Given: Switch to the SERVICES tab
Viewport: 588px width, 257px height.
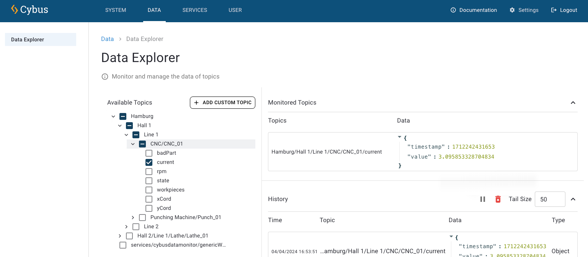Looking at the screenshot, I should click(x=194, y=10).
